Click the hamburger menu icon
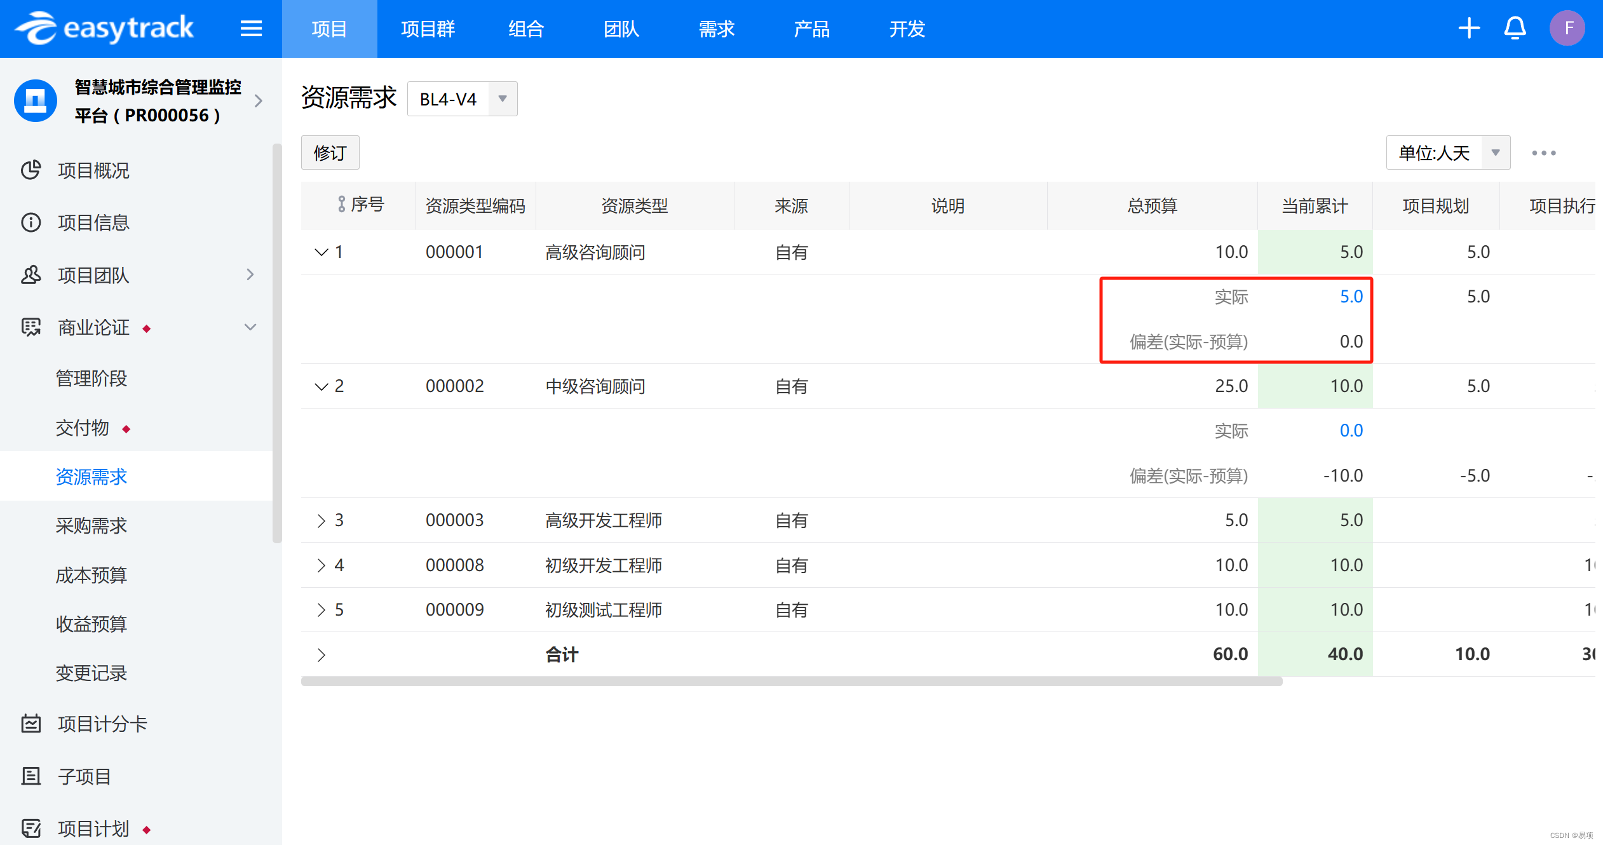Screen dimensions: 1603x845 [x=251, y=29]
